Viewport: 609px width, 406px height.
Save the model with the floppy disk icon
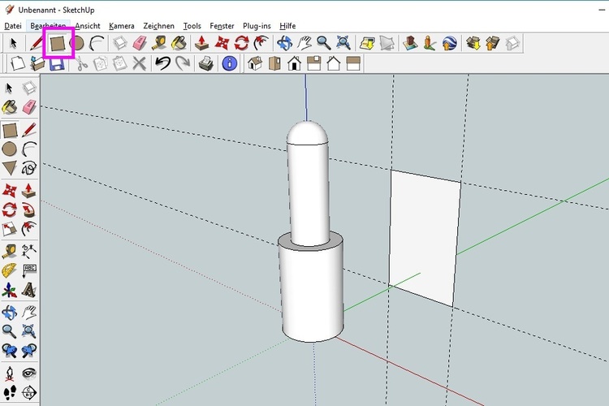57,63
